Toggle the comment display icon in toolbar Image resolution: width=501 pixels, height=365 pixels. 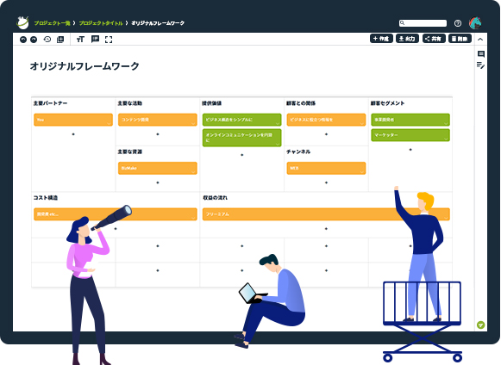coord(95,40)
